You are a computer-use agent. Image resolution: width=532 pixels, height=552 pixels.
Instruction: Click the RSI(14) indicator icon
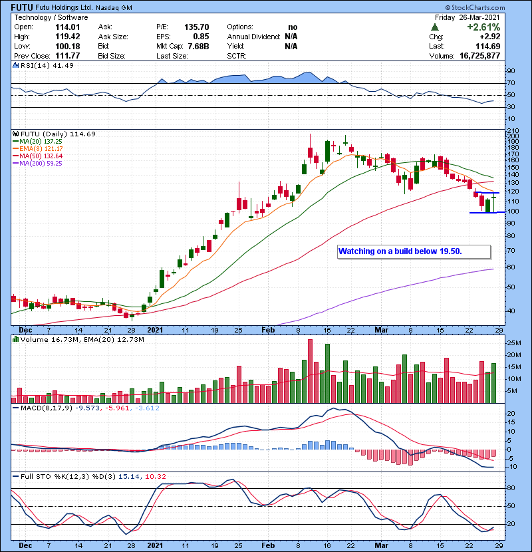point(15,65)
